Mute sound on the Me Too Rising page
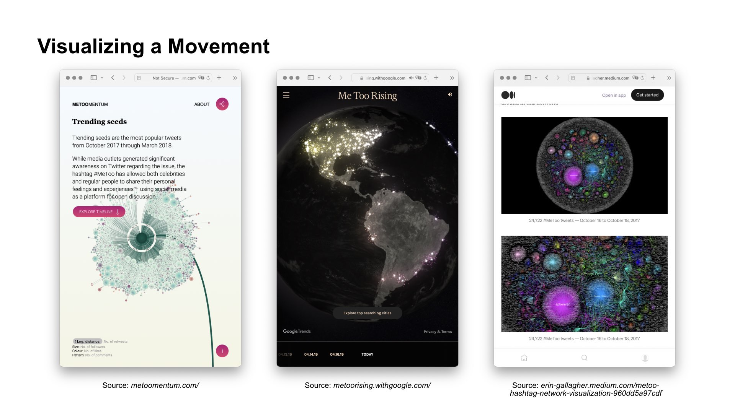 tap(450, 94)
